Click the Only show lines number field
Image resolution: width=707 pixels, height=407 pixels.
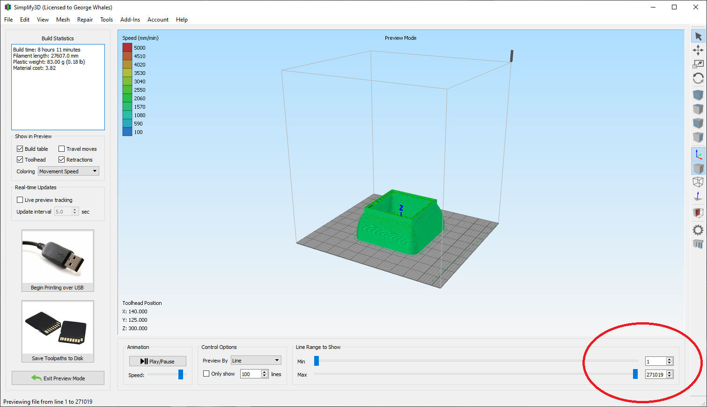(x=250, y=374)
